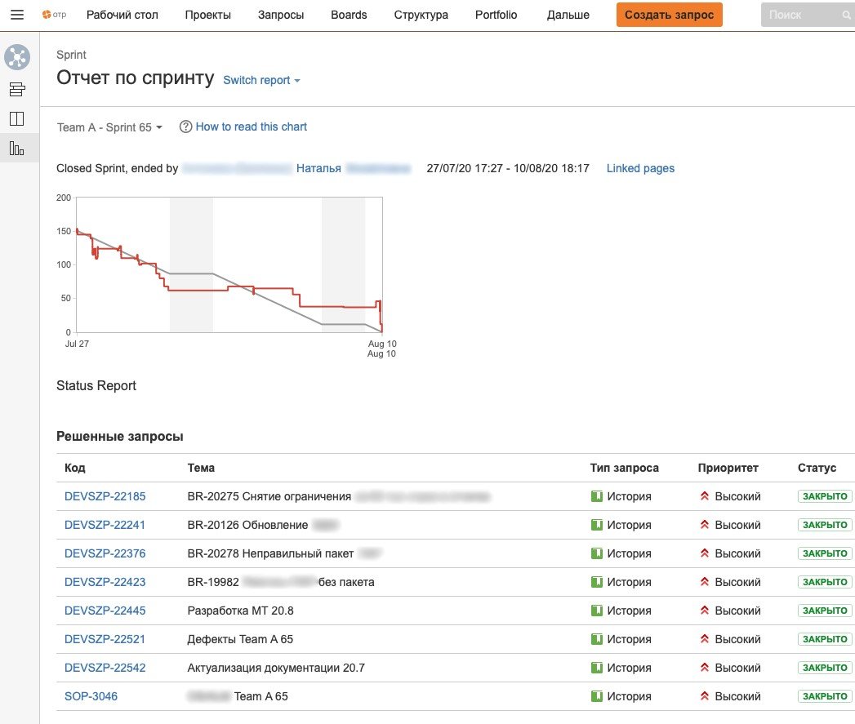855x724 pixels.
Task: Click the Story type icon for DEVSZP-22521
Action: tap(597, 639)
